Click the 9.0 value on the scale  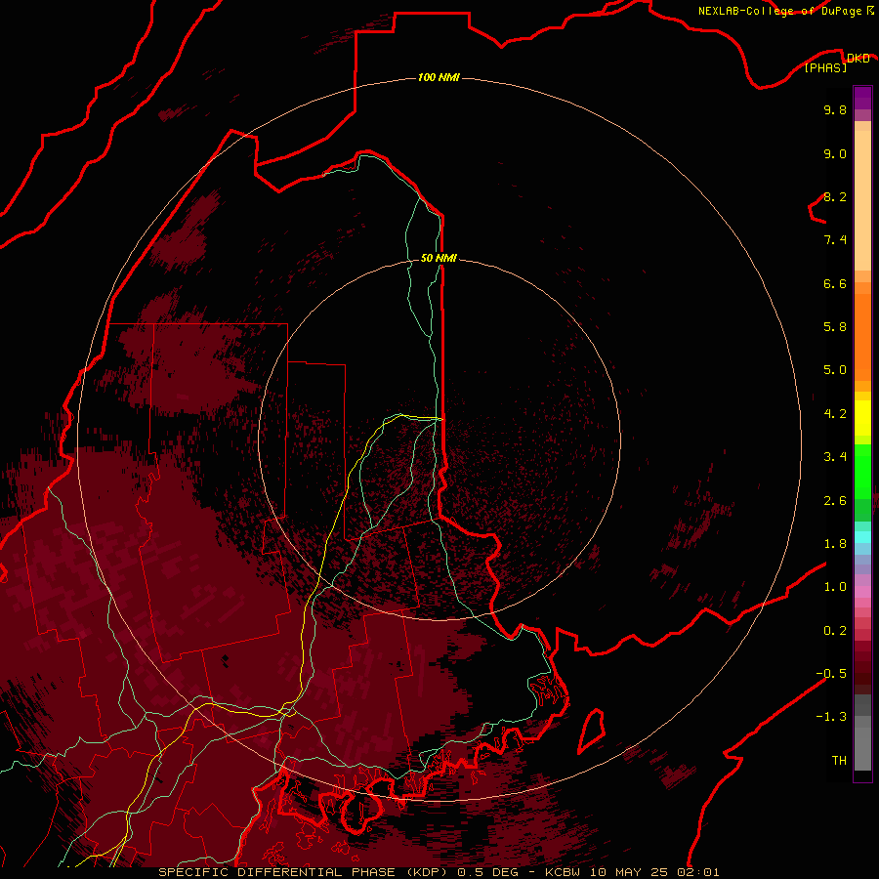coord(835,153)
